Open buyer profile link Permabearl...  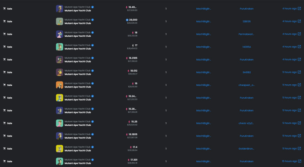[246, 34]
